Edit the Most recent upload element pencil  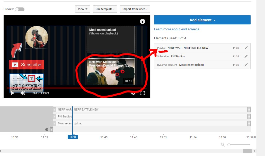coord(246,65)
